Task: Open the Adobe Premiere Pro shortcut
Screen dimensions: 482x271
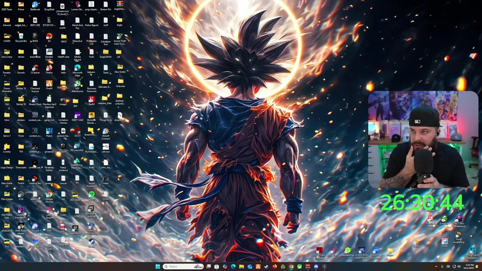Action: pyautogui.click(x=21, y=212)
